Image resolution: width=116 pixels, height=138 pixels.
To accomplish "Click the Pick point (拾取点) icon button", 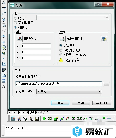I will (20, 39).
